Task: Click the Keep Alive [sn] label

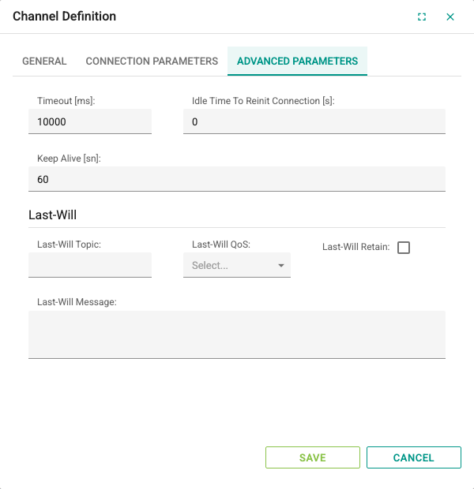Action: tap(69, 159)
